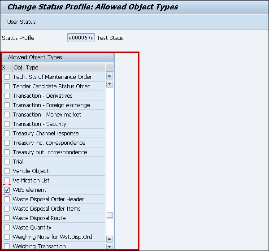Viewport: 269px width, 251px height.
Task: Click the scroll-down arrow just below the top arrow
Action: click(109, 84)
